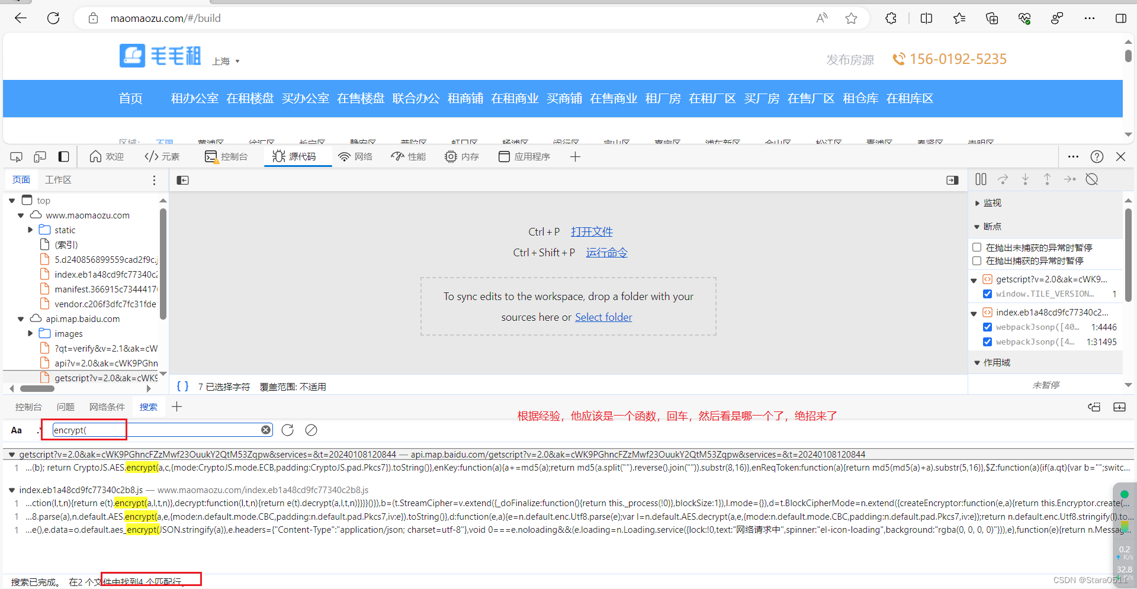Switch to 网络条件 drawer tab
The height and width of the screenshot is (589, 1137).
pos(107,407)
